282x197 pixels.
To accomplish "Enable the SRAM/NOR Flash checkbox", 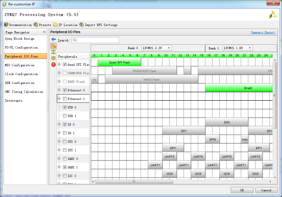I will (x=65, y=73).
